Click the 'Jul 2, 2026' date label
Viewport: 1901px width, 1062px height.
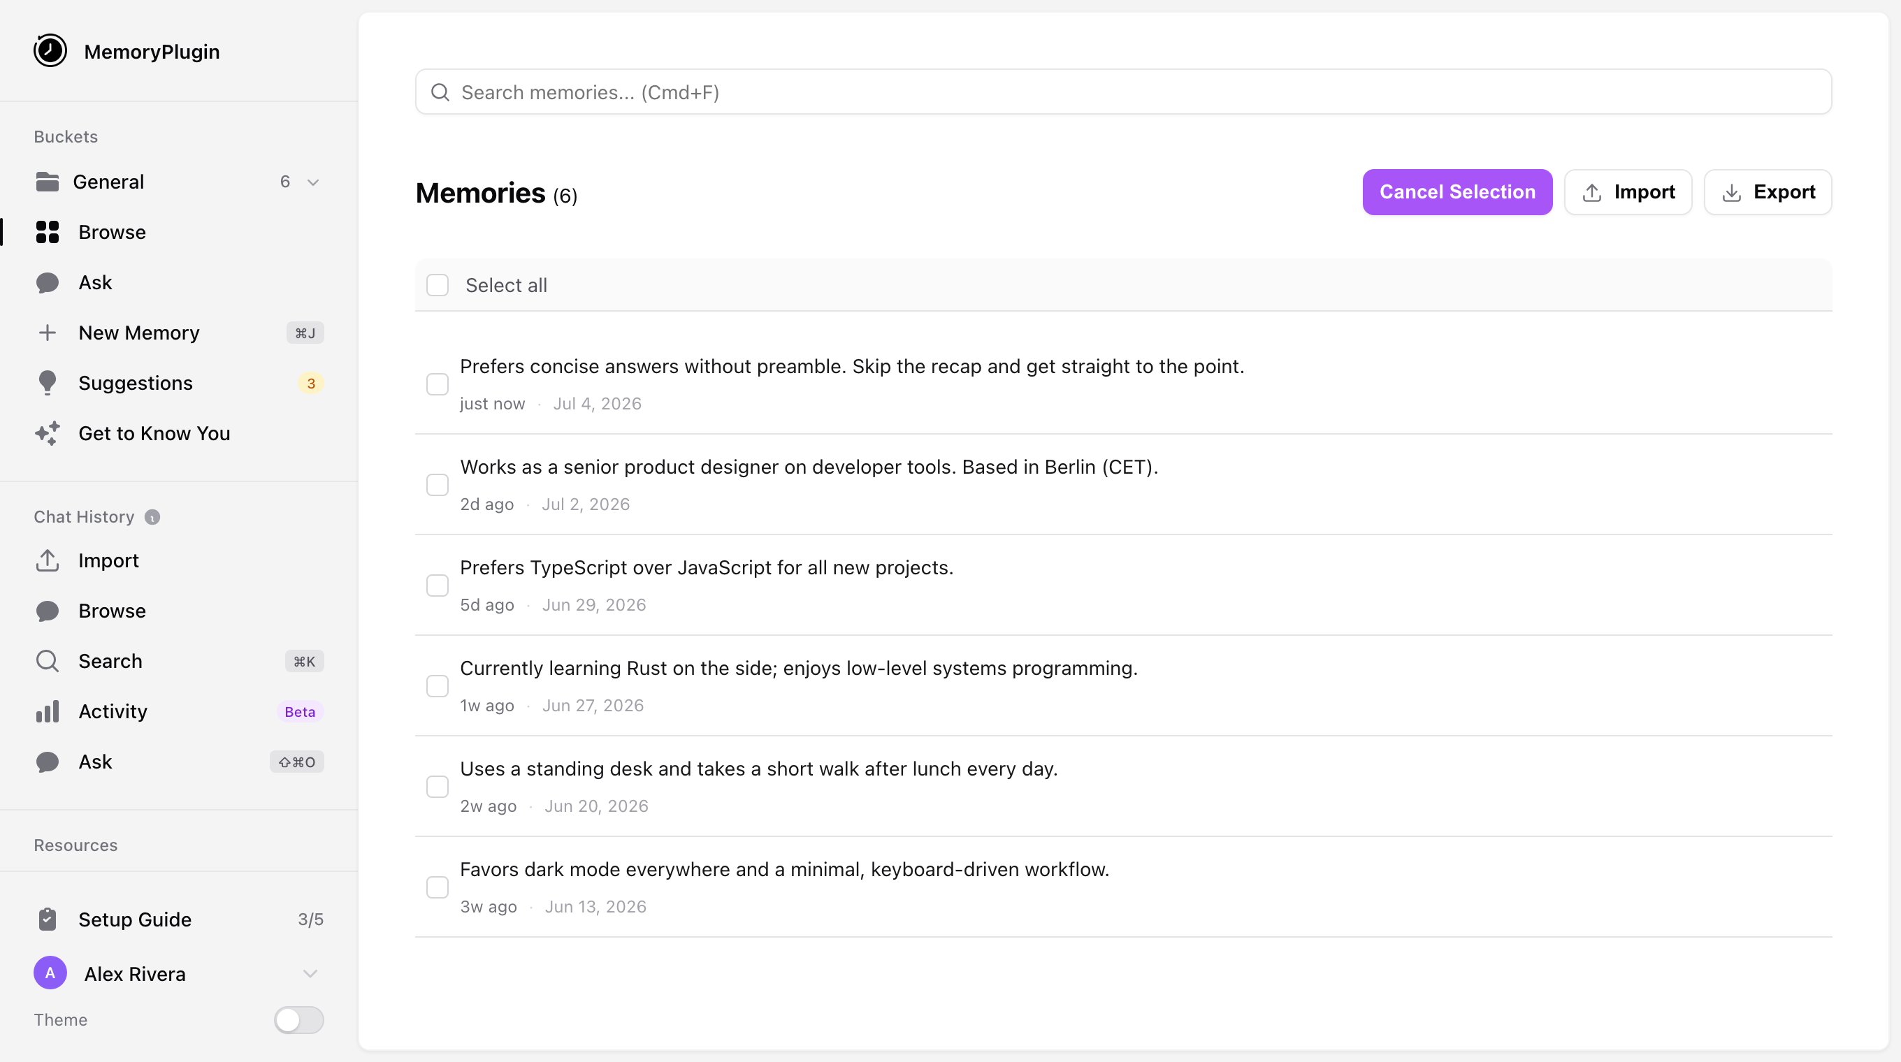(x=586, y=504)
